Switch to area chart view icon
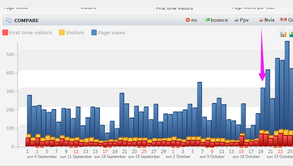293x166 pixels. click(x=291, y=34)
